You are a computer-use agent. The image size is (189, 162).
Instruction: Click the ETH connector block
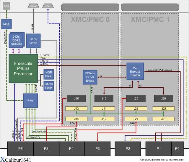point(6,6)
